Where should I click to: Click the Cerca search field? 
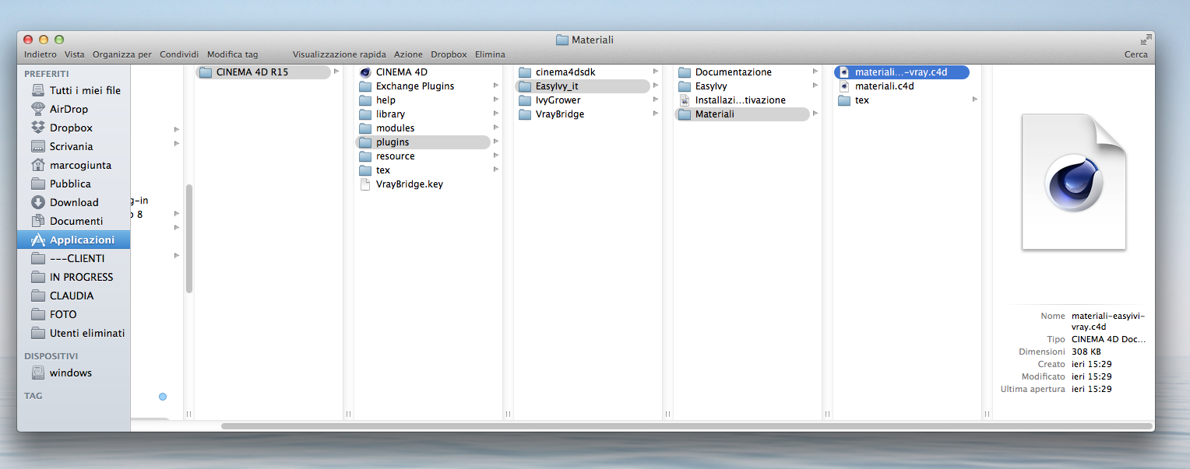1135,54
